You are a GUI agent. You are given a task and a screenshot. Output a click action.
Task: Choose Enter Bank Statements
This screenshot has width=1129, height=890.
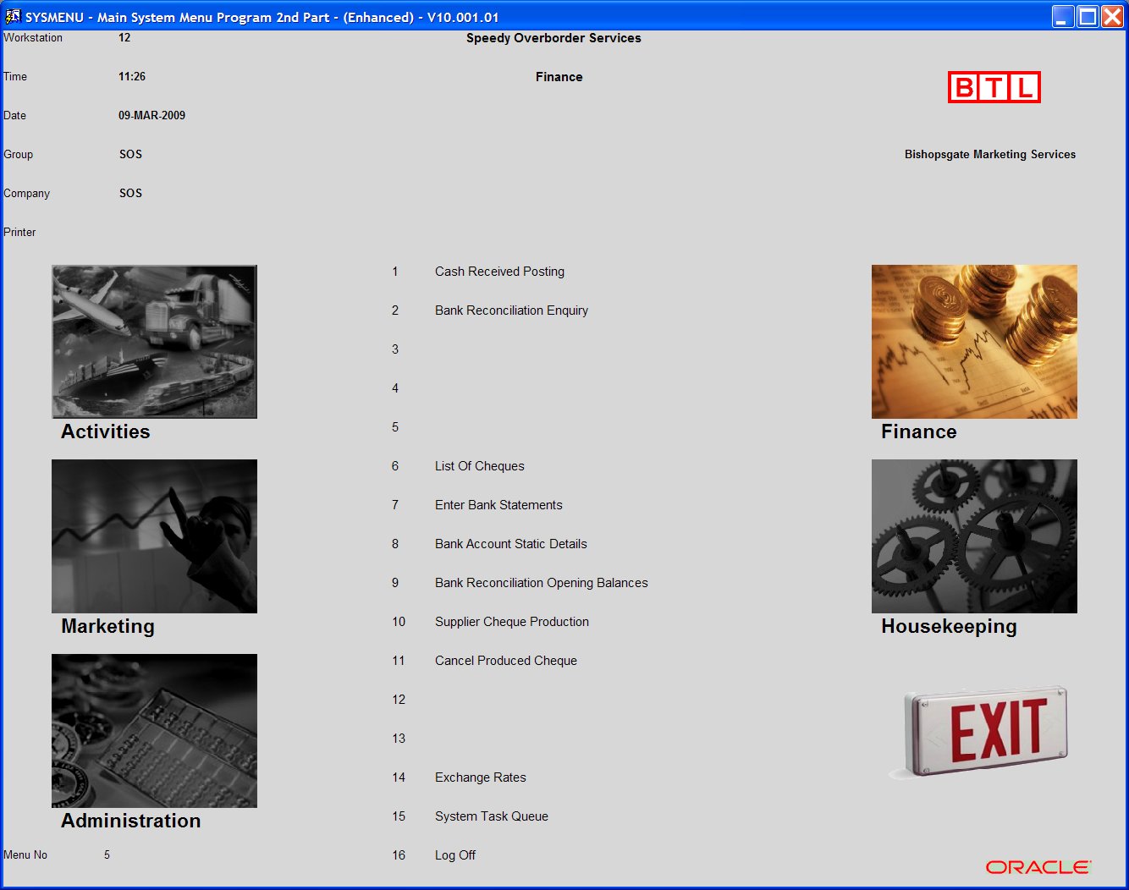[498, 505]
